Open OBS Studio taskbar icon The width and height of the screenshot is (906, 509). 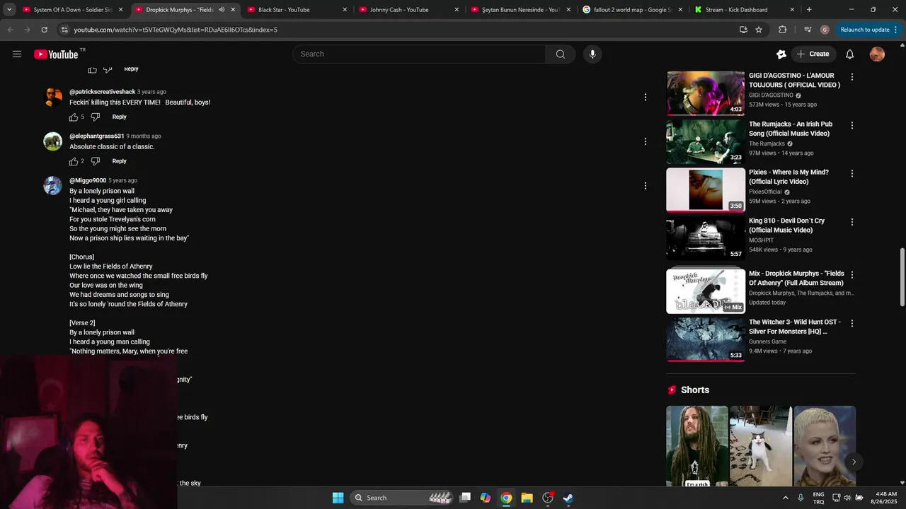pos(547,498)
